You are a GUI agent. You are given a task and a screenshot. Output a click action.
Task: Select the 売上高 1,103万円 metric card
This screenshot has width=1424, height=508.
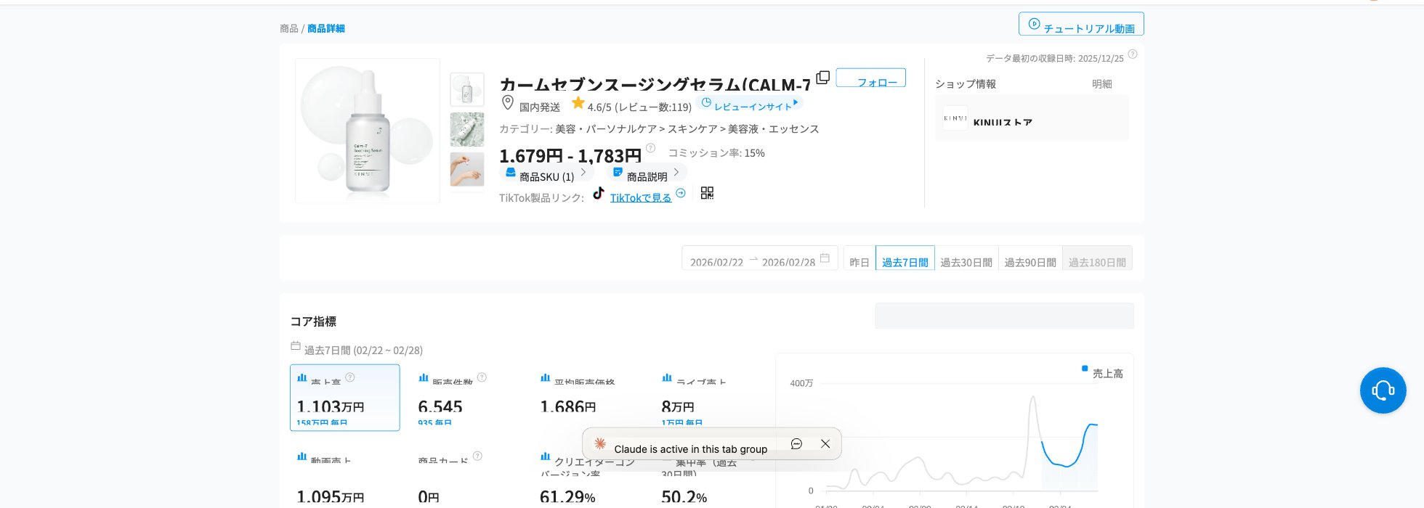345,398
